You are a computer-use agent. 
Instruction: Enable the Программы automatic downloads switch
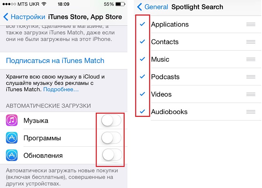111,138
